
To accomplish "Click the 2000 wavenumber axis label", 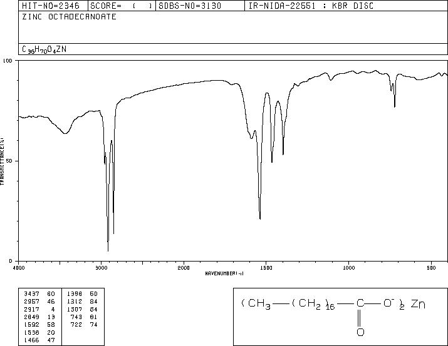I will (184, 268).
